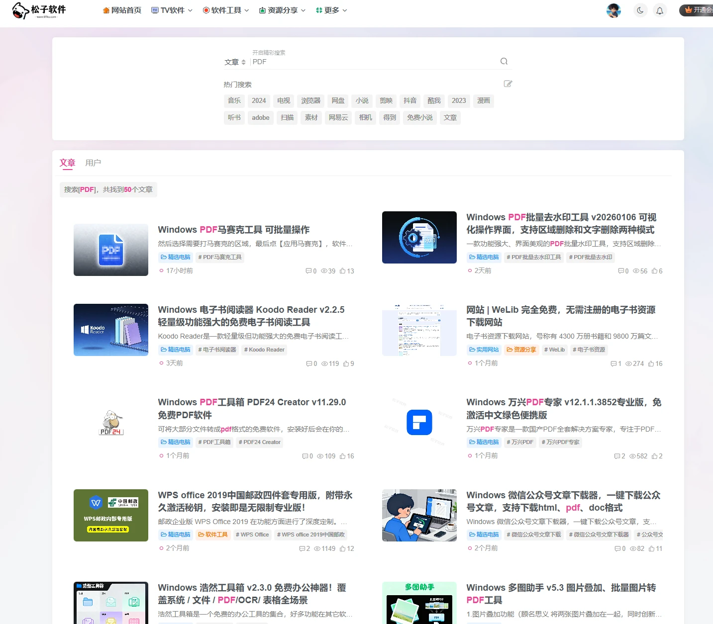Viewport: 713px width, 624px height.
Task: Click the 松子软件 site logo
Action: (39, 10)
